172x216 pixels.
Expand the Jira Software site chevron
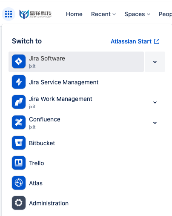[155, 62]
